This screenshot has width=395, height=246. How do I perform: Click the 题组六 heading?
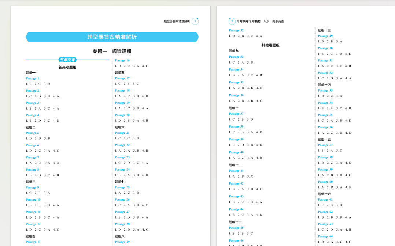pyautogui.click(x=120, y=127)
